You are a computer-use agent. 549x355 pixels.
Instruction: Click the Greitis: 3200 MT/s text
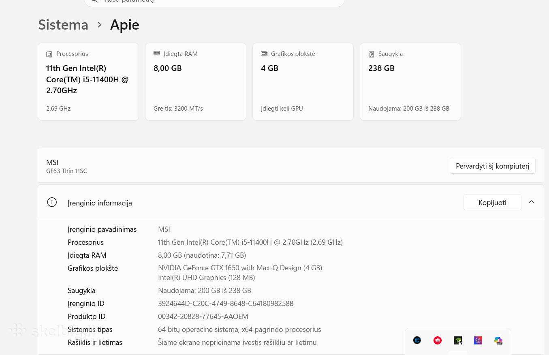[178, 108]
